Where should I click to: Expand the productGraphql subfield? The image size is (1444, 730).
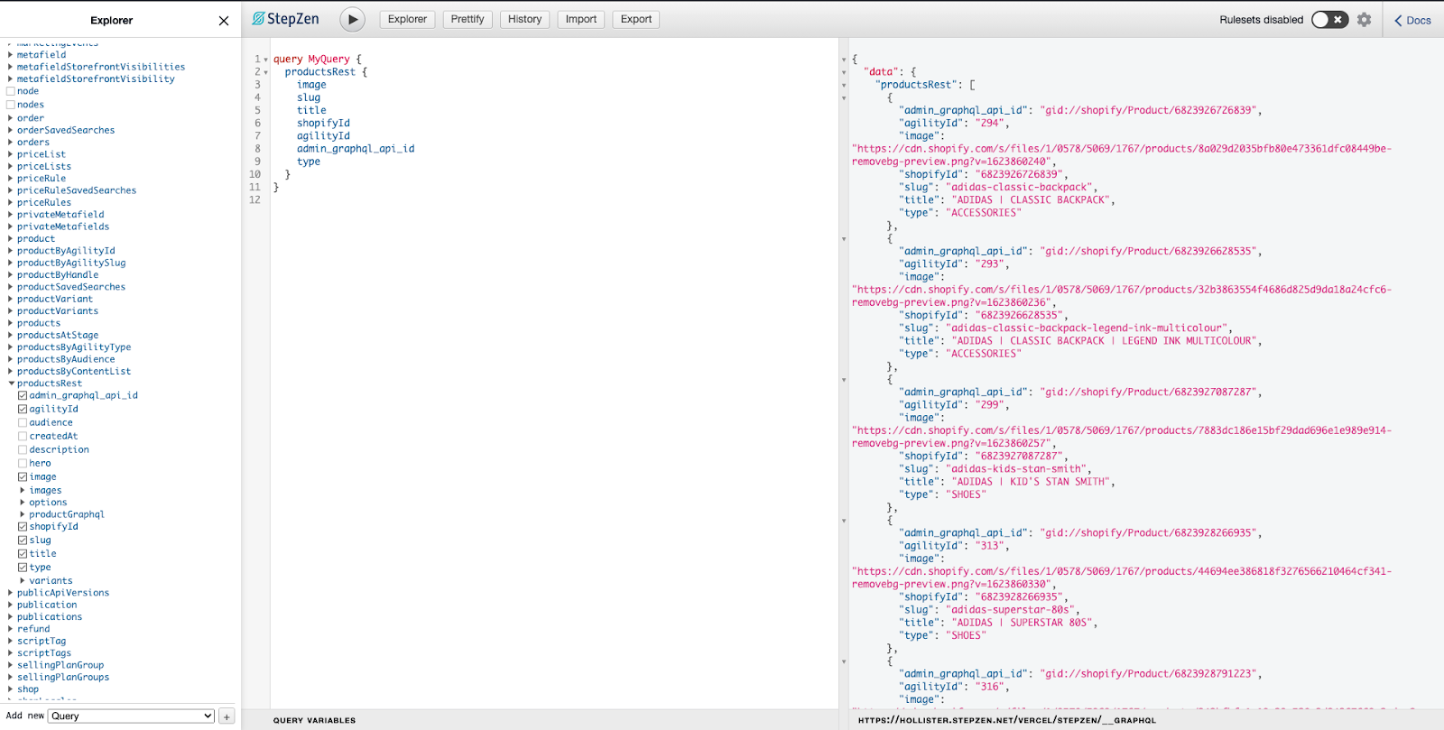point(23,514)
